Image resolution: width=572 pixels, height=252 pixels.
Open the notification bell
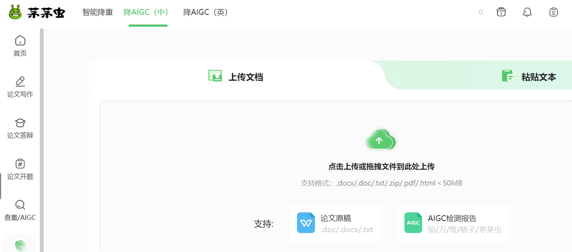coord(527,12)
